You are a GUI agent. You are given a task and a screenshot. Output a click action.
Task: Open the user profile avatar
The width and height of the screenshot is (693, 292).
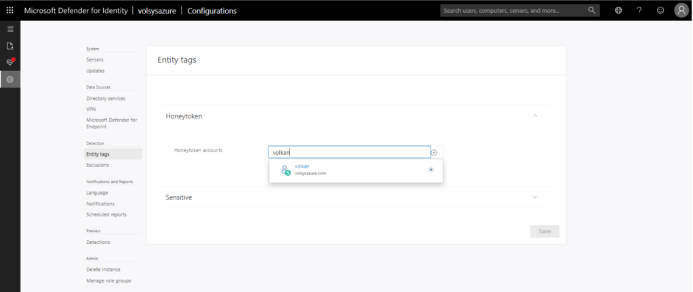click(681, 11)
